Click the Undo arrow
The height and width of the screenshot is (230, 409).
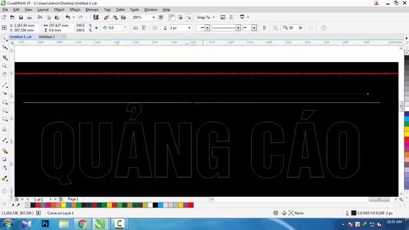click(x=68, y=17)
